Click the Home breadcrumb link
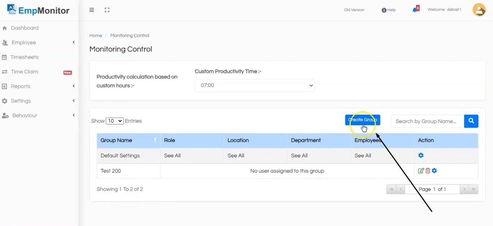 pyautogui.click(x=96, y=35)
